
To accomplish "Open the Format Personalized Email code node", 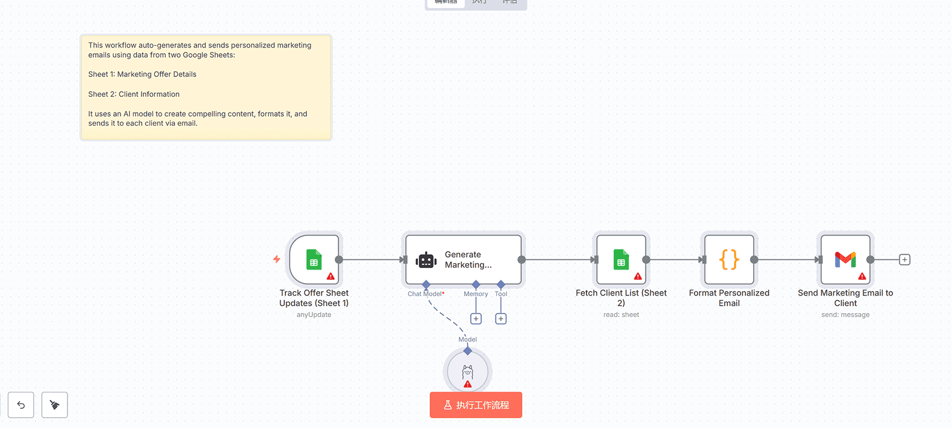I will click(729, 259).
